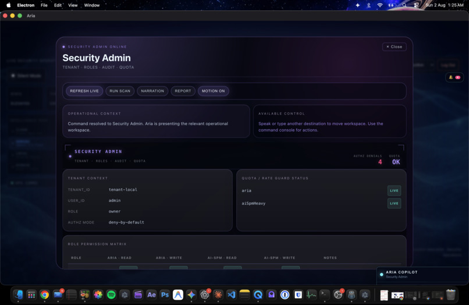Select the tenant-local value

click(x=123, y=190)
